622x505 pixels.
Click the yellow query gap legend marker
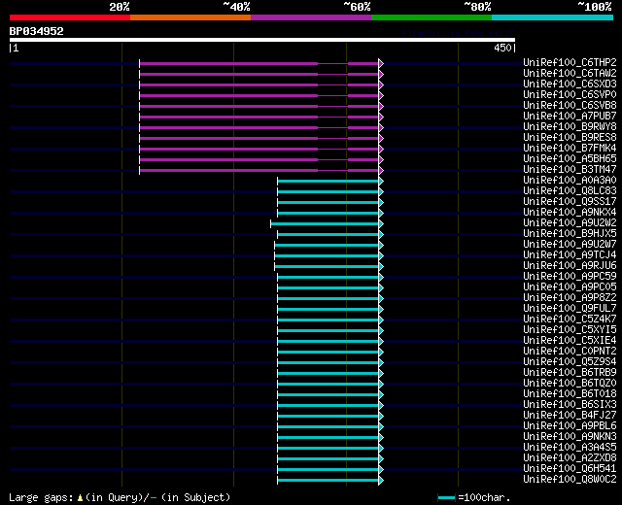pyautogui.click(x=80, y=497)
